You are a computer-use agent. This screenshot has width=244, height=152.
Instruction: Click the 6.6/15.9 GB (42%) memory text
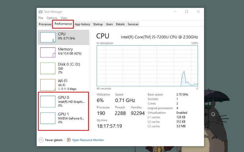tap(70, 54)
